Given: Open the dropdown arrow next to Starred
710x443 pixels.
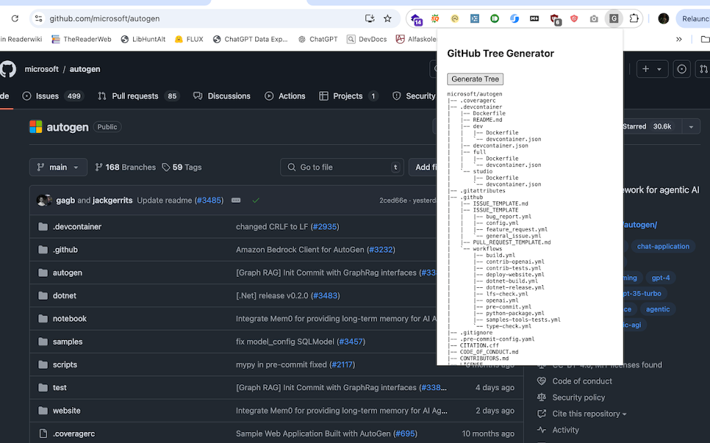Looking at the screenshot, I should pos(691,127).
